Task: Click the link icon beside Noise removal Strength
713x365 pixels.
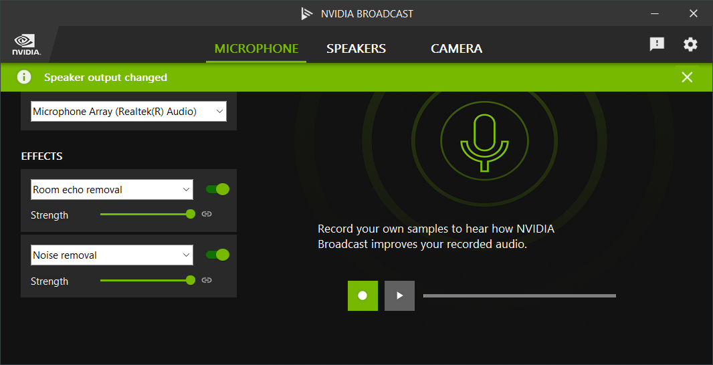Action: click(x=207, y=280)
